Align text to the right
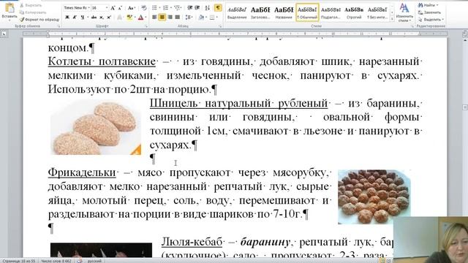 click(170, 18)
